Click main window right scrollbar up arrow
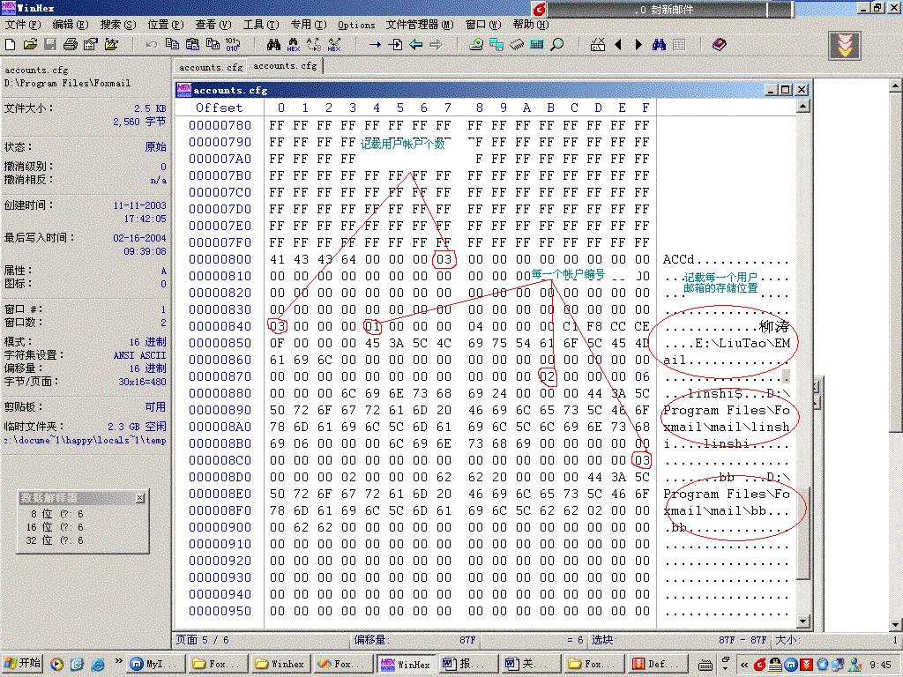 [896, 86]
